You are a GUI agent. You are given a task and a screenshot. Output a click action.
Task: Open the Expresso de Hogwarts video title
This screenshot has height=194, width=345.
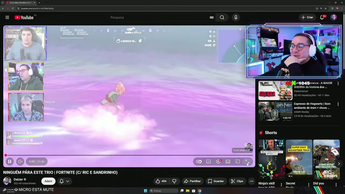(312, 106)
